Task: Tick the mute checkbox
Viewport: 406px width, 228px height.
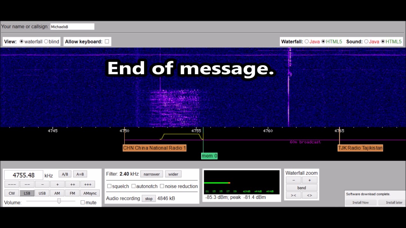Action: pyautogui.click(x=82, y=202)
